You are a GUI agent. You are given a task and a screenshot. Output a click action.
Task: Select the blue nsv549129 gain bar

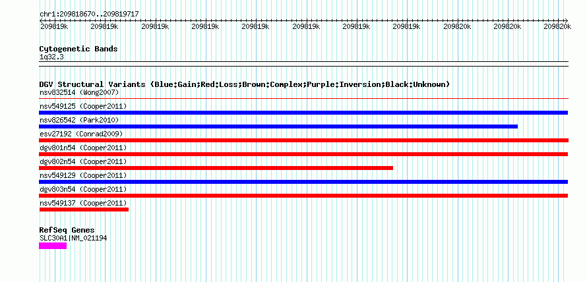point(303,182)
